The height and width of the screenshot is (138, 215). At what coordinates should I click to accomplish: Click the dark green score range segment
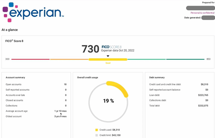click(185, 59)
